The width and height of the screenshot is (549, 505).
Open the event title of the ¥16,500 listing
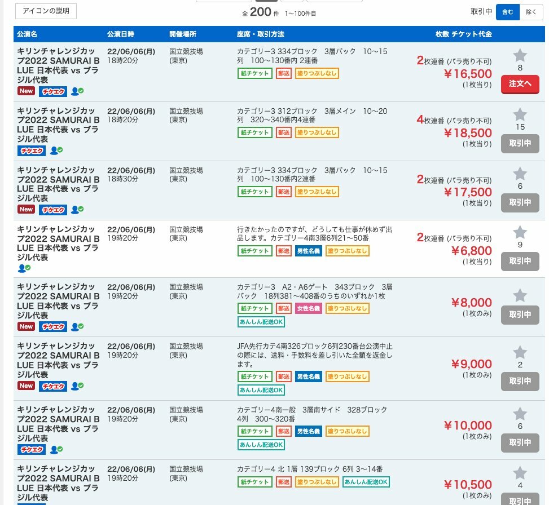[x=58, y=65]
